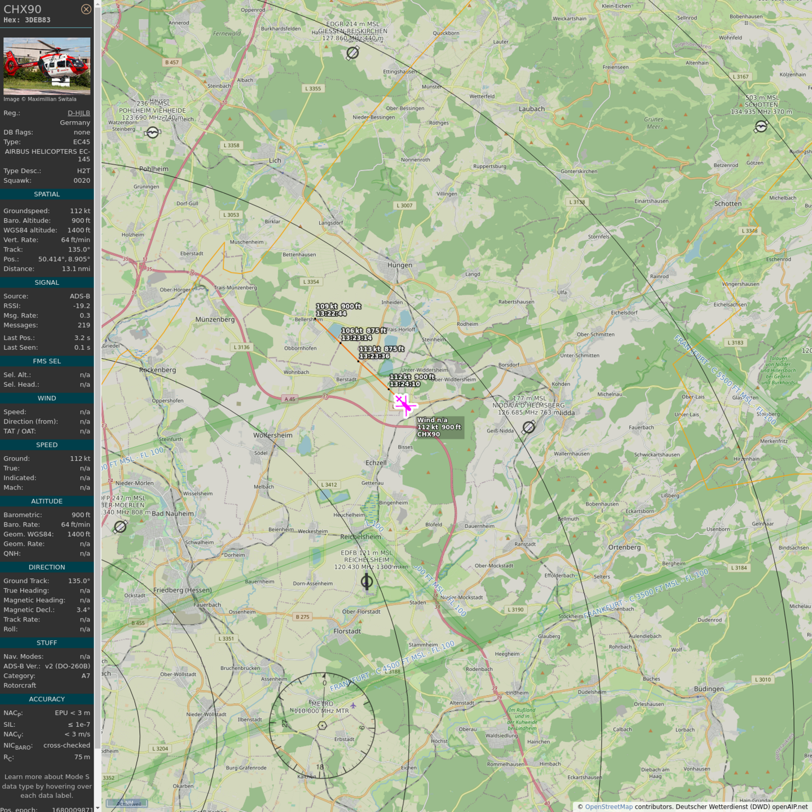
Task: Select the small purple aircraft near METRO
Action: [x=353, y=705]
